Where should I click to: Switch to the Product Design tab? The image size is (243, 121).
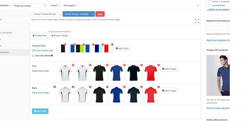click(60, 36)
